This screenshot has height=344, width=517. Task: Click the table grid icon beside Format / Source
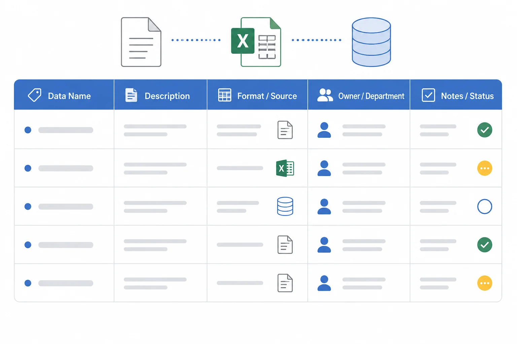tap(225, 95)
